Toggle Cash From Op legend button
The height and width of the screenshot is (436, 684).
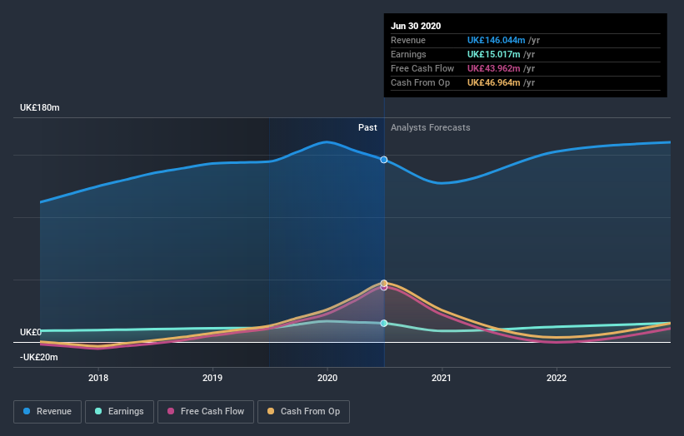coord(303,412)
